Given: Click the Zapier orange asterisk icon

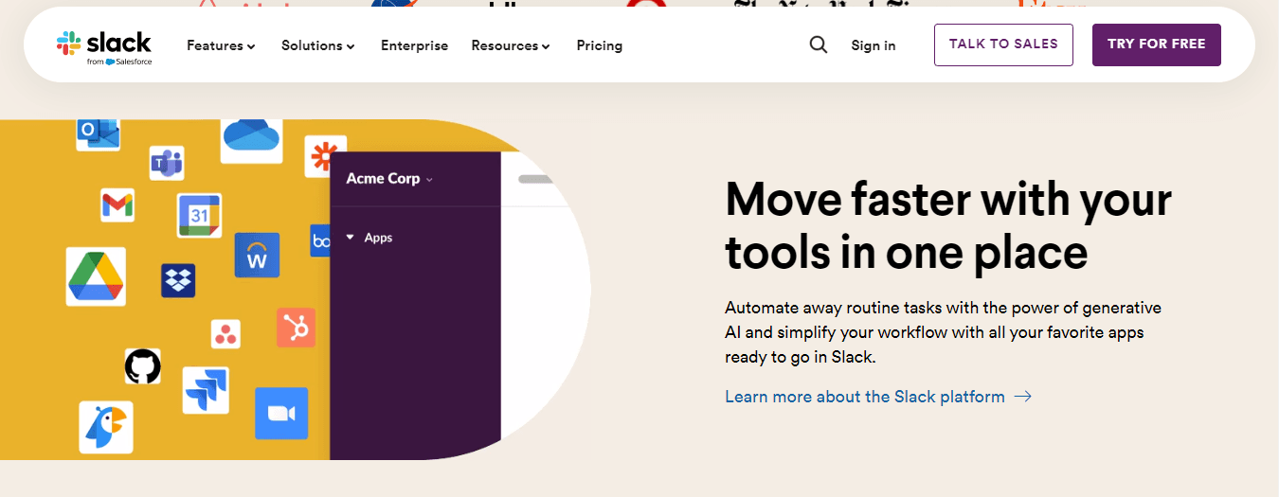Looking at the screenshot, I should (325, 155).
